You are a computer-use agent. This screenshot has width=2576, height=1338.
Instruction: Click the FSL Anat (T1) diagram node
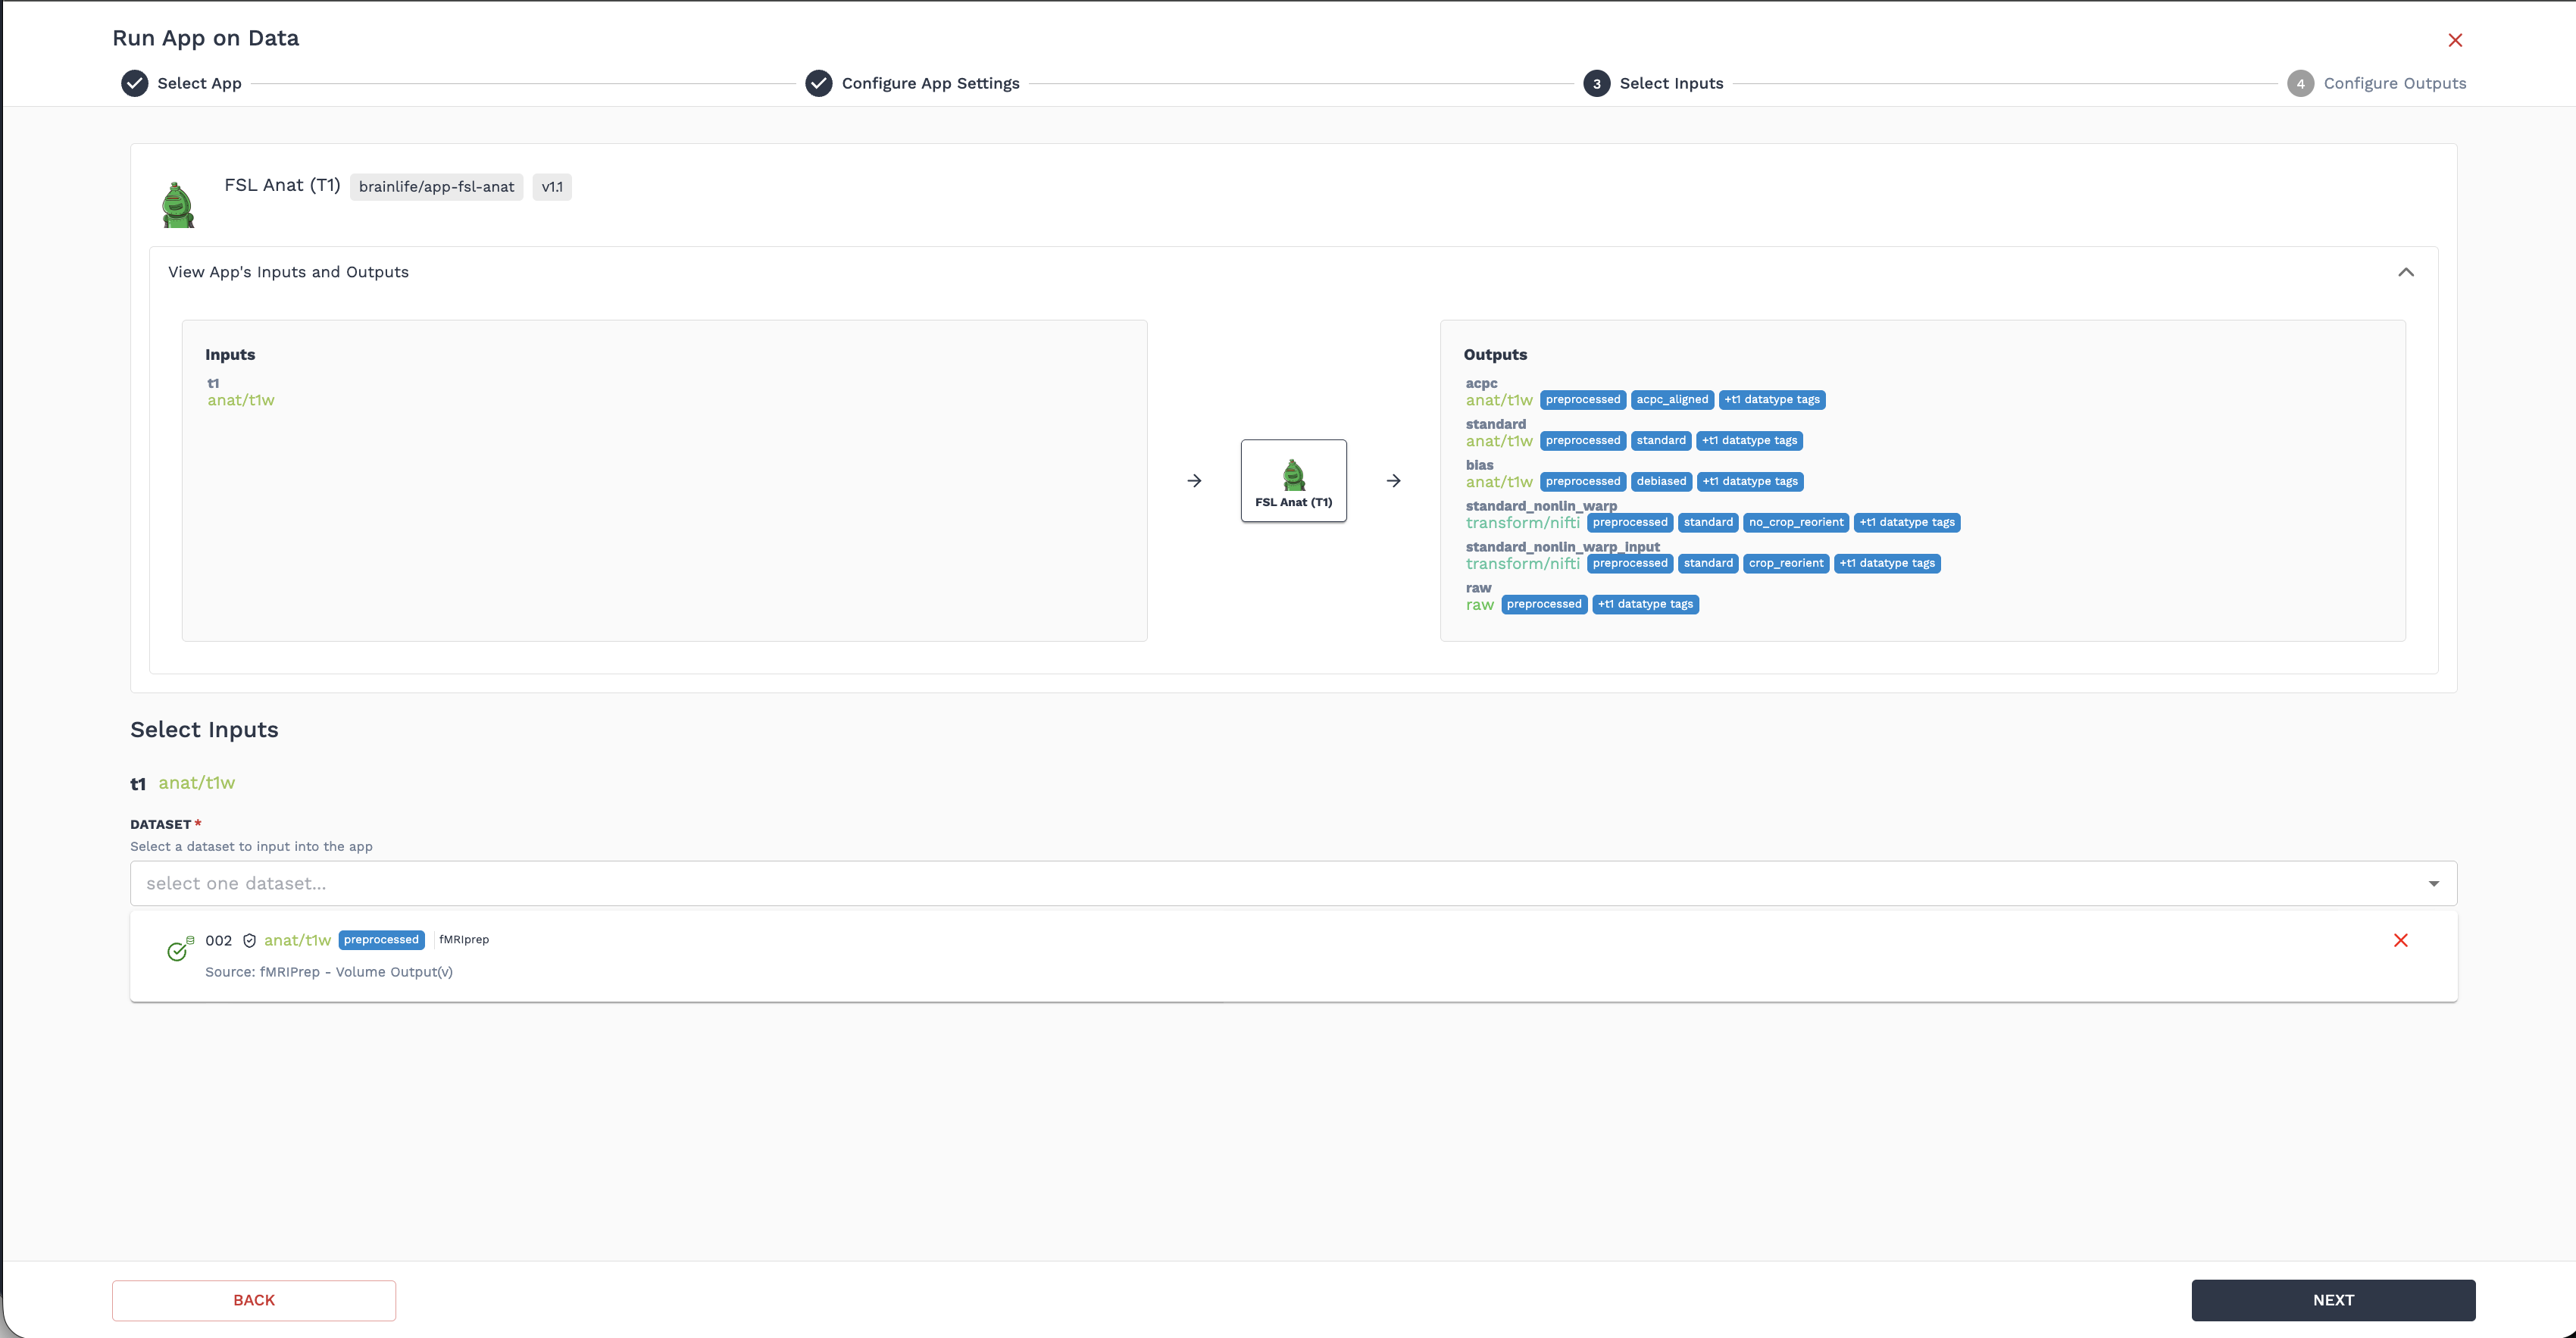click(x=1293, y=481)
